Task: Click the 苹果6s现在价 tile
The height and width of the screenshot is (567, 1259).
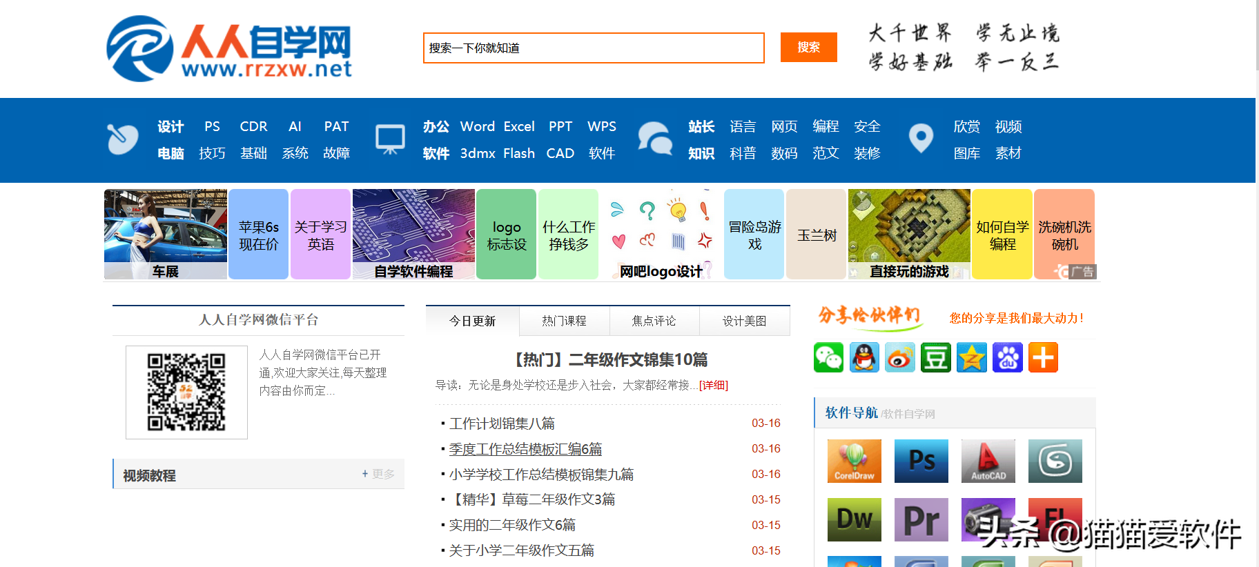Action: pos(258,235)
